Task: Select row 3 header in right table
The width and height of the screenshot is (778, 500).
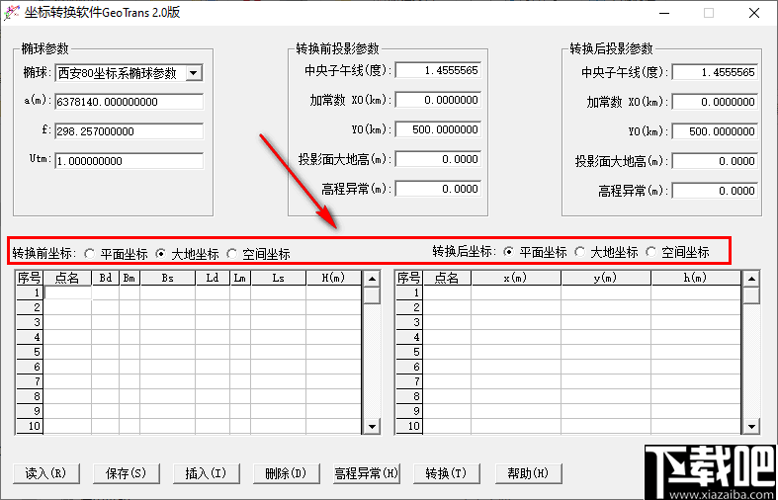Action: coord(409,322)
